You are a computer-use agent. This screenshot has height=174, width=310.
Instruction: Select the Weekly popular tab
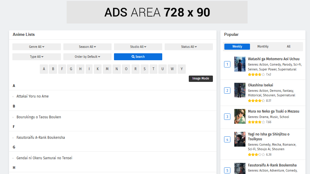(x=237, y=47)
